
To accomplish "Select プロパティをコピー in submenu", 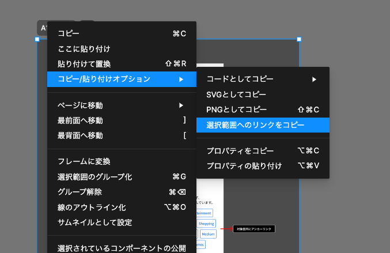I will pos(263,151).
